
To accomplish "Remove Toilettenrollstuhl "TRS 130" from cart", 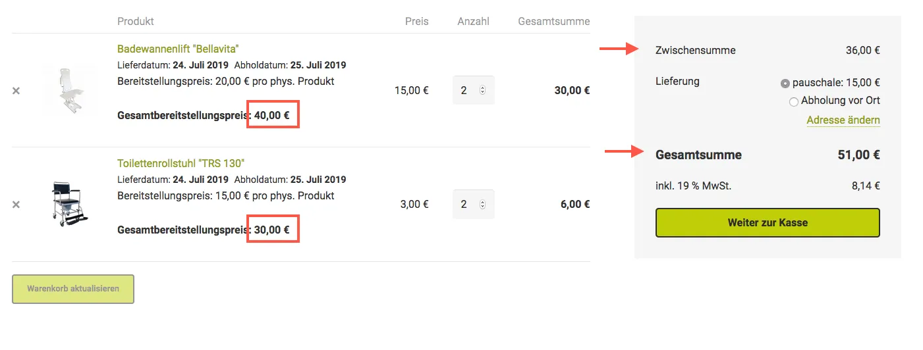I will (16, 205).
